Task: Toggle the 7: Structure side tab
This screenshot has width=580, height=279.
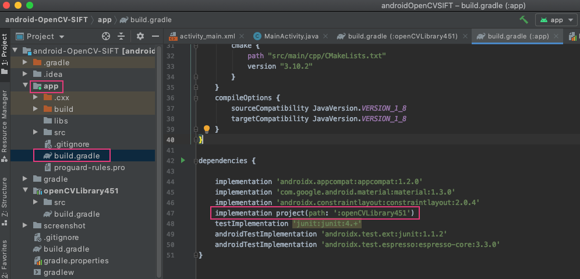Action: pos(5,201)
